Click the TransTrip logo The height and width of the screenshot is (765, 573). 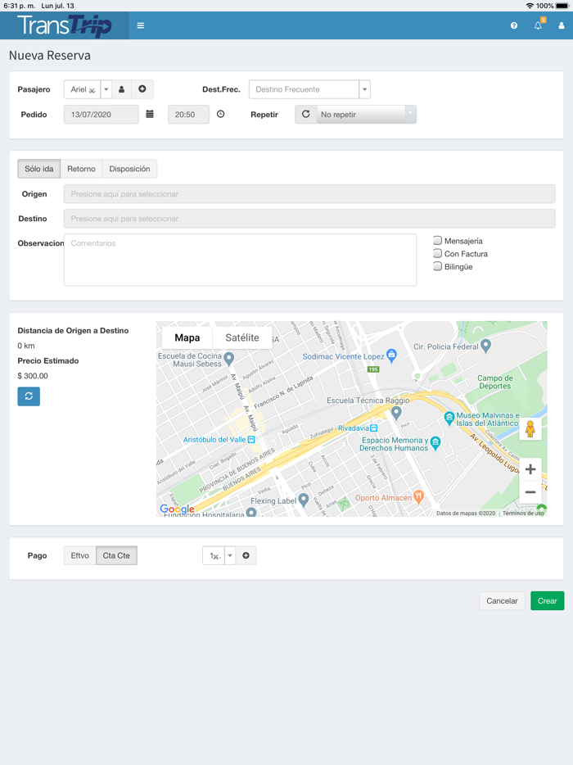click(65, 25)
